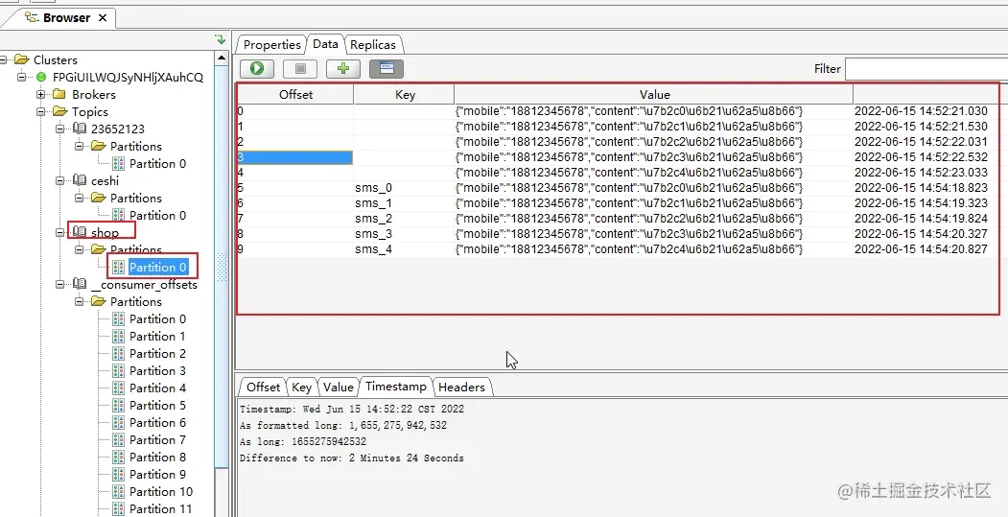Select the row with key sms_4

[x=618, y=249]
